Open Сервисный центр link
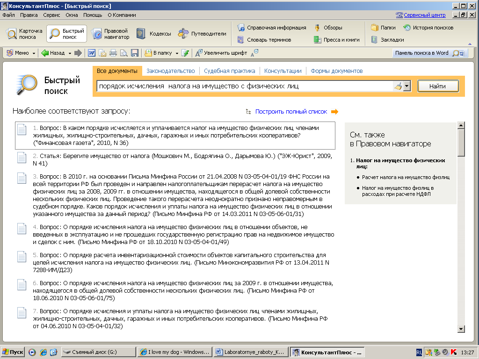 [425, 15]
